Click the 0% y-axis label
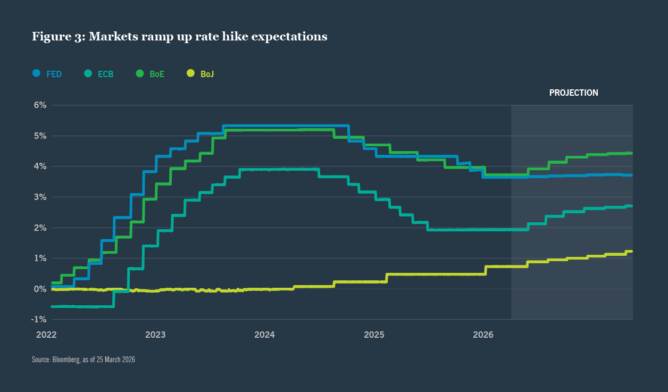Image resolution: width=668 pixels, height=392 pixels. click(40, 289)
